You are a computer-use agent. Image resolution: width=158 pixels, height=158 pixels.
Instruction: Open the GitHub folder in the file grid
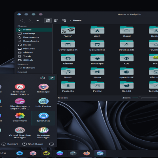point(68,59)
